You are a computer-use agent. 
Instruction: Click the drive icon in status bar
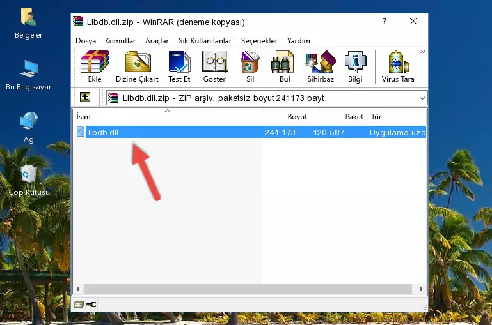[79, 304]
